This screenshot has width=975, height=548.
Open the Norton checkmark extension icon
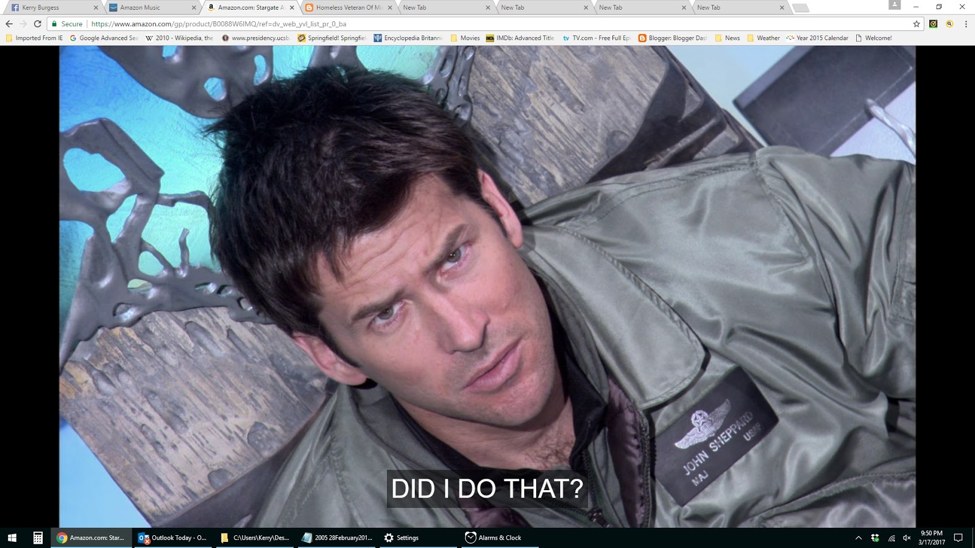(x=934, y=24)
